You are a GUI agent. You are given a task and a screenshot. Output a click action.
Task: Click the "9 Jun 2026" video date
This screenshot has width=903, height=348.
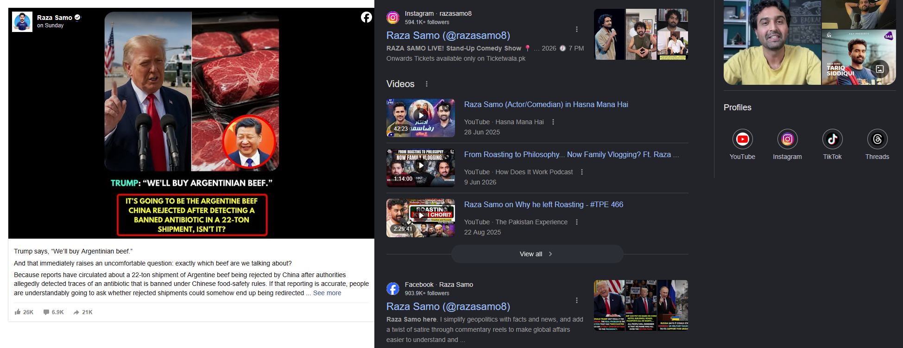tap(480, 182)
